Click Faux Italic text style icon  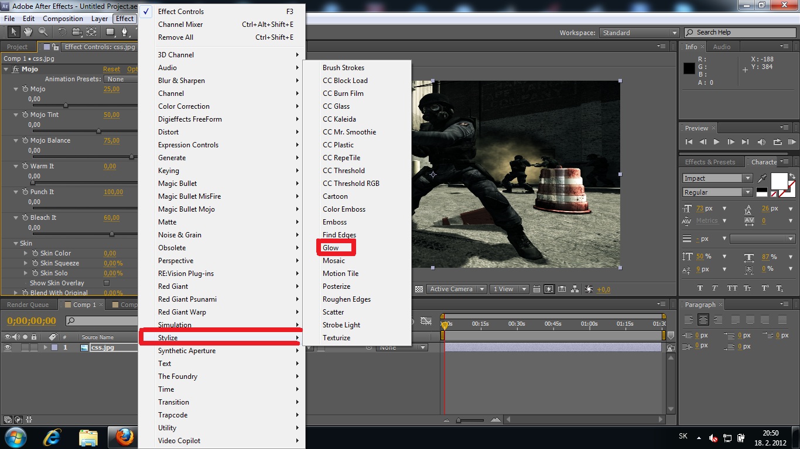click(715, 288)
